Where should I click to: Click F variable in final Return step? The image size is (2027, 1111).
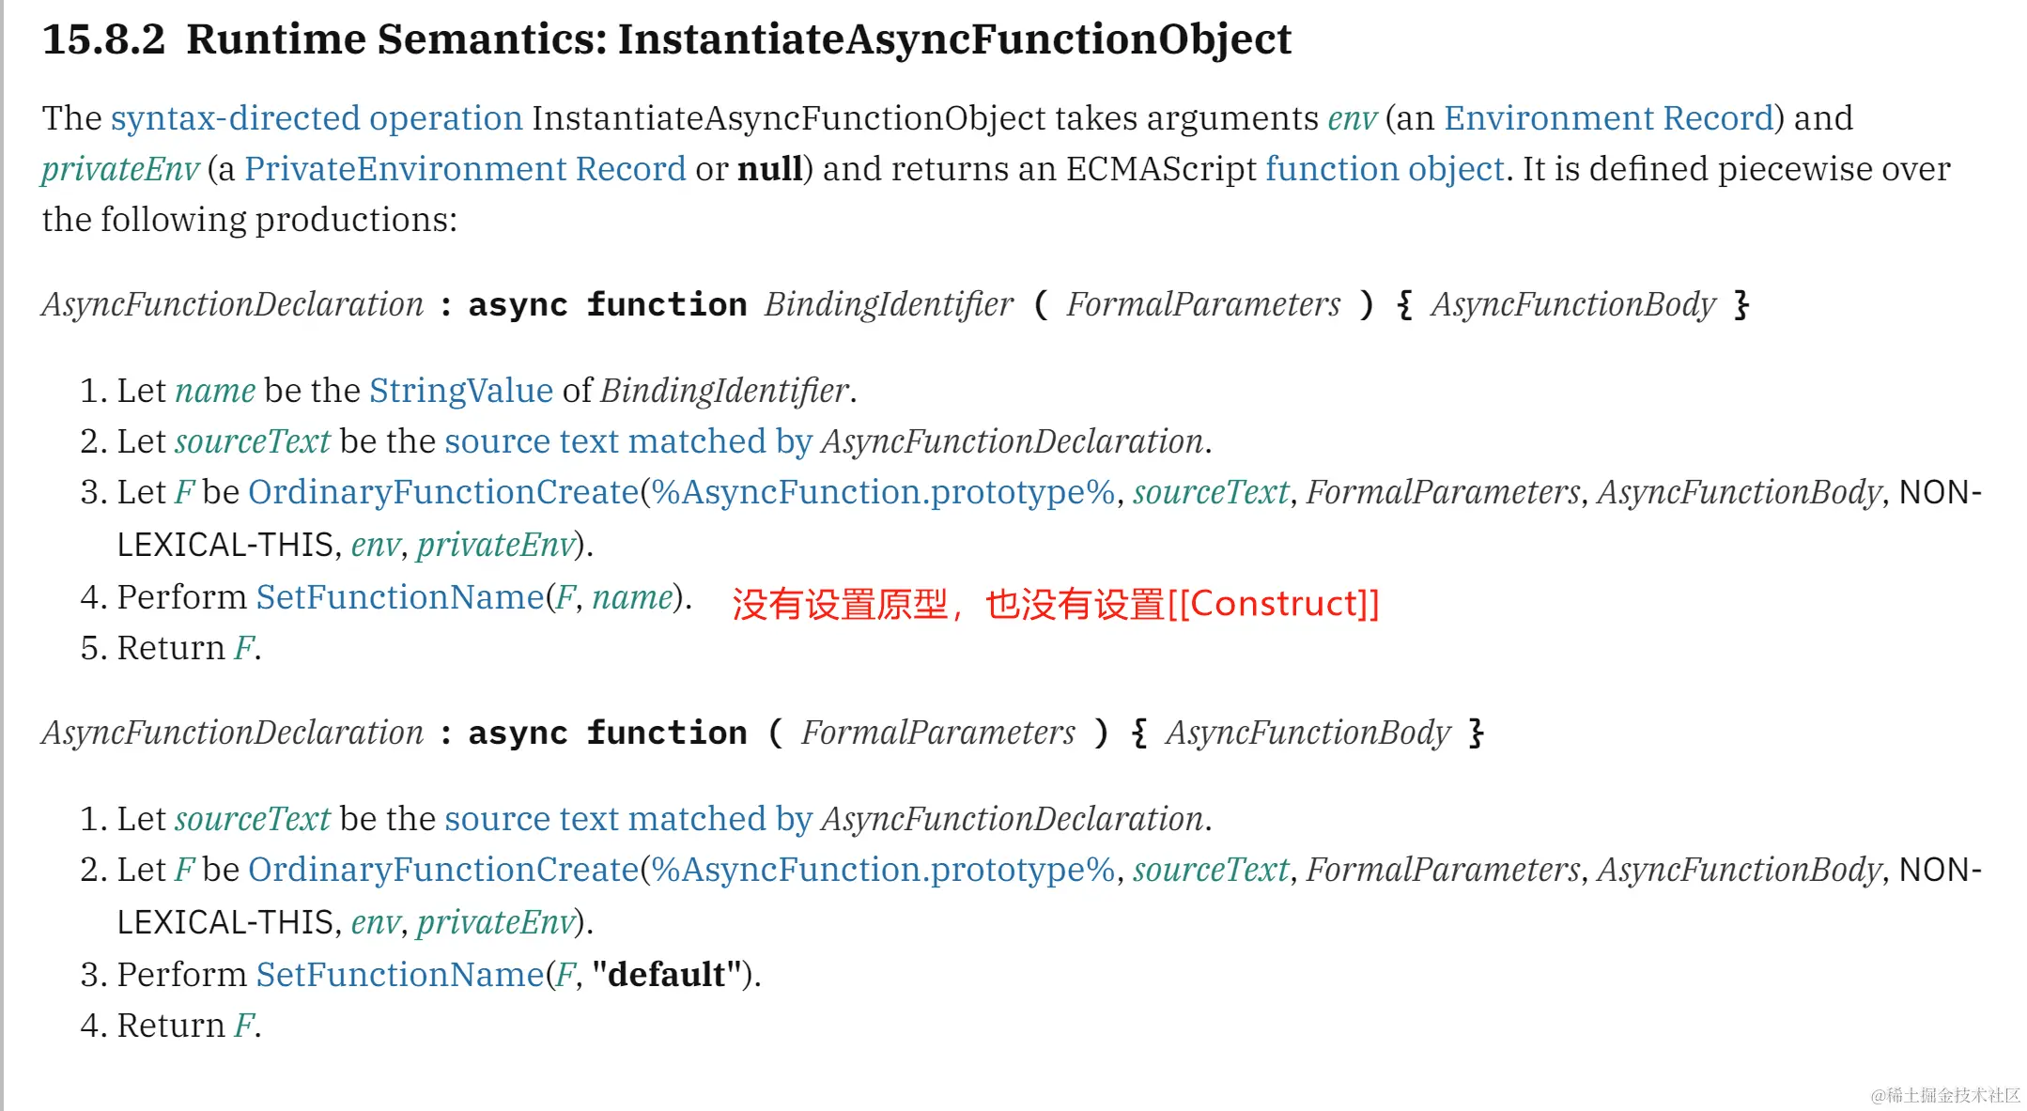click(x=244, y=1026)
